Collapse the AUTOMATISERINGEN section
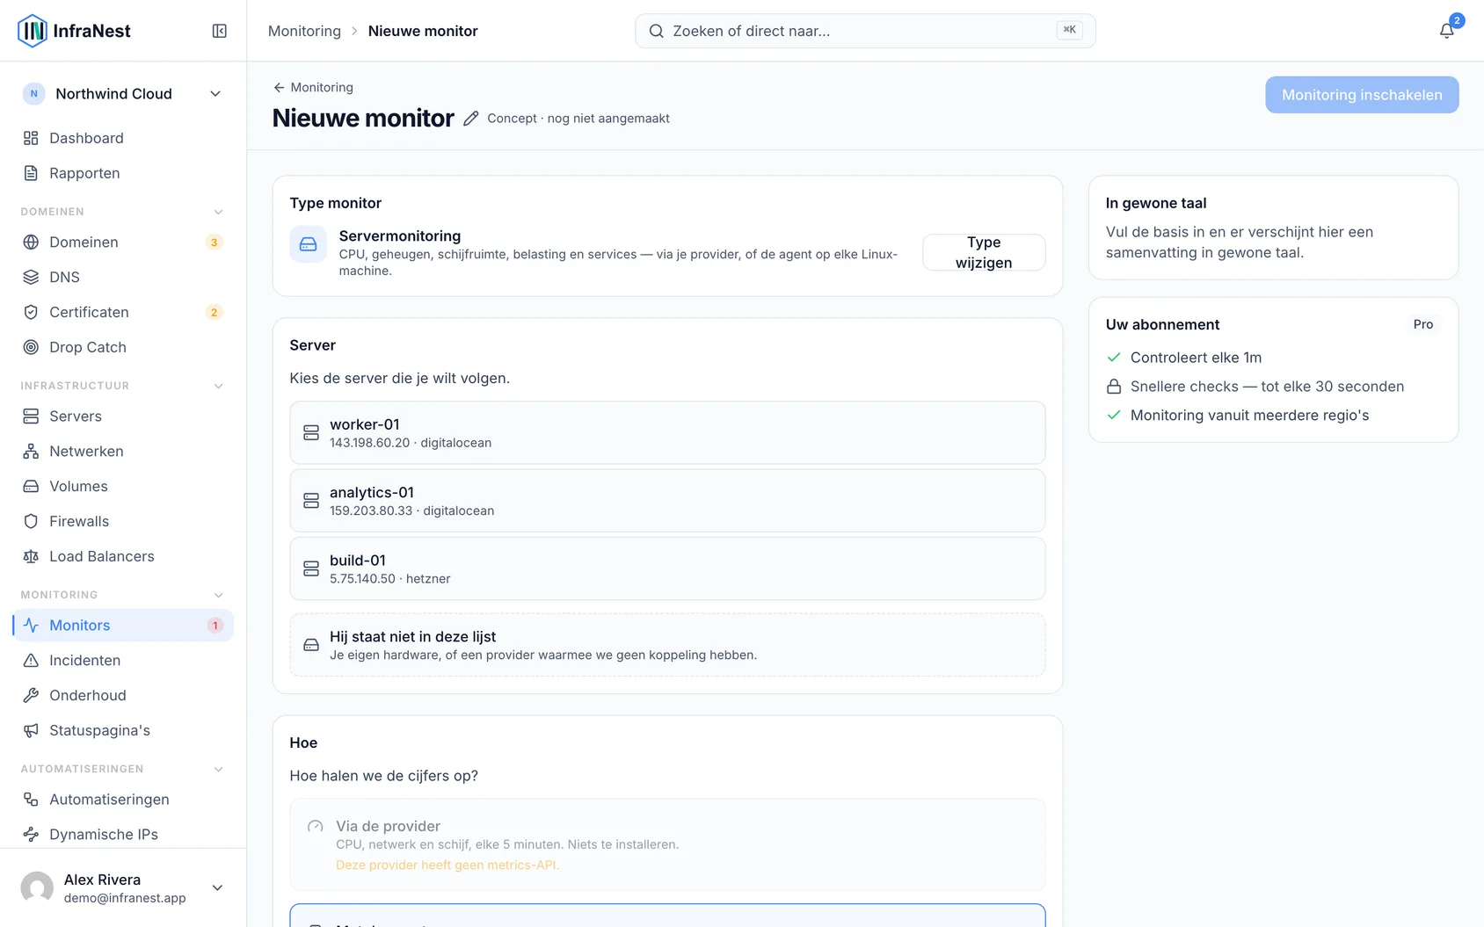Image resolution: width=1484 pixels, height=927 pixels. [x=218, y=769]
